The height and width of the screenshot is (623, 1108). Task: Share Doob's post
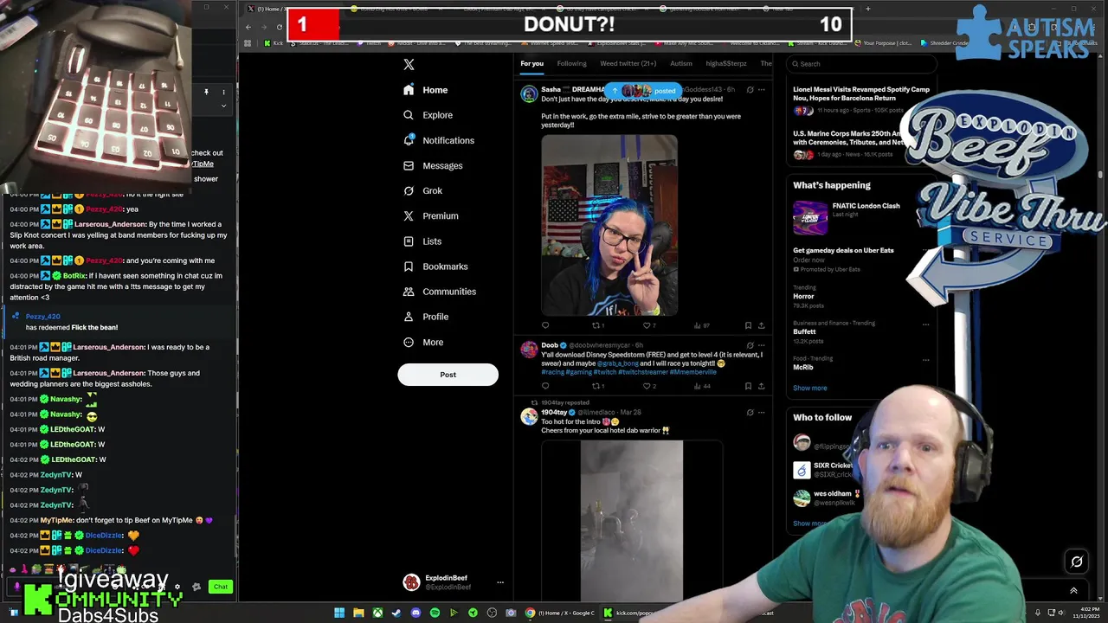click(x=761, y=386)
